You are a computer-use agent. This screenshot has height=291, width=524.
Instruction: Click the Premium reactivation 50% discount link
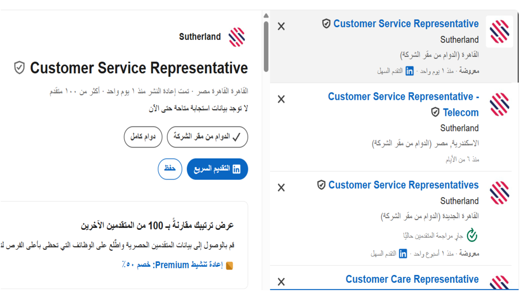(172, 265)
